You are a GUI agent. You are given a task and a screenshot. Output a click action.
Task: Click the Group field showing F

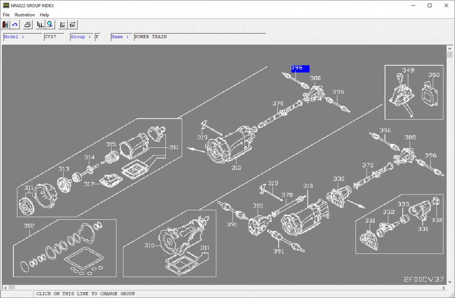(97, 36)
